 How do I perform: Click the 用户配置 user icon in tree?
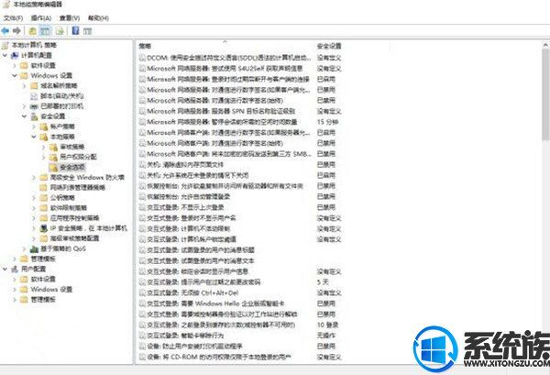point(15,269)
